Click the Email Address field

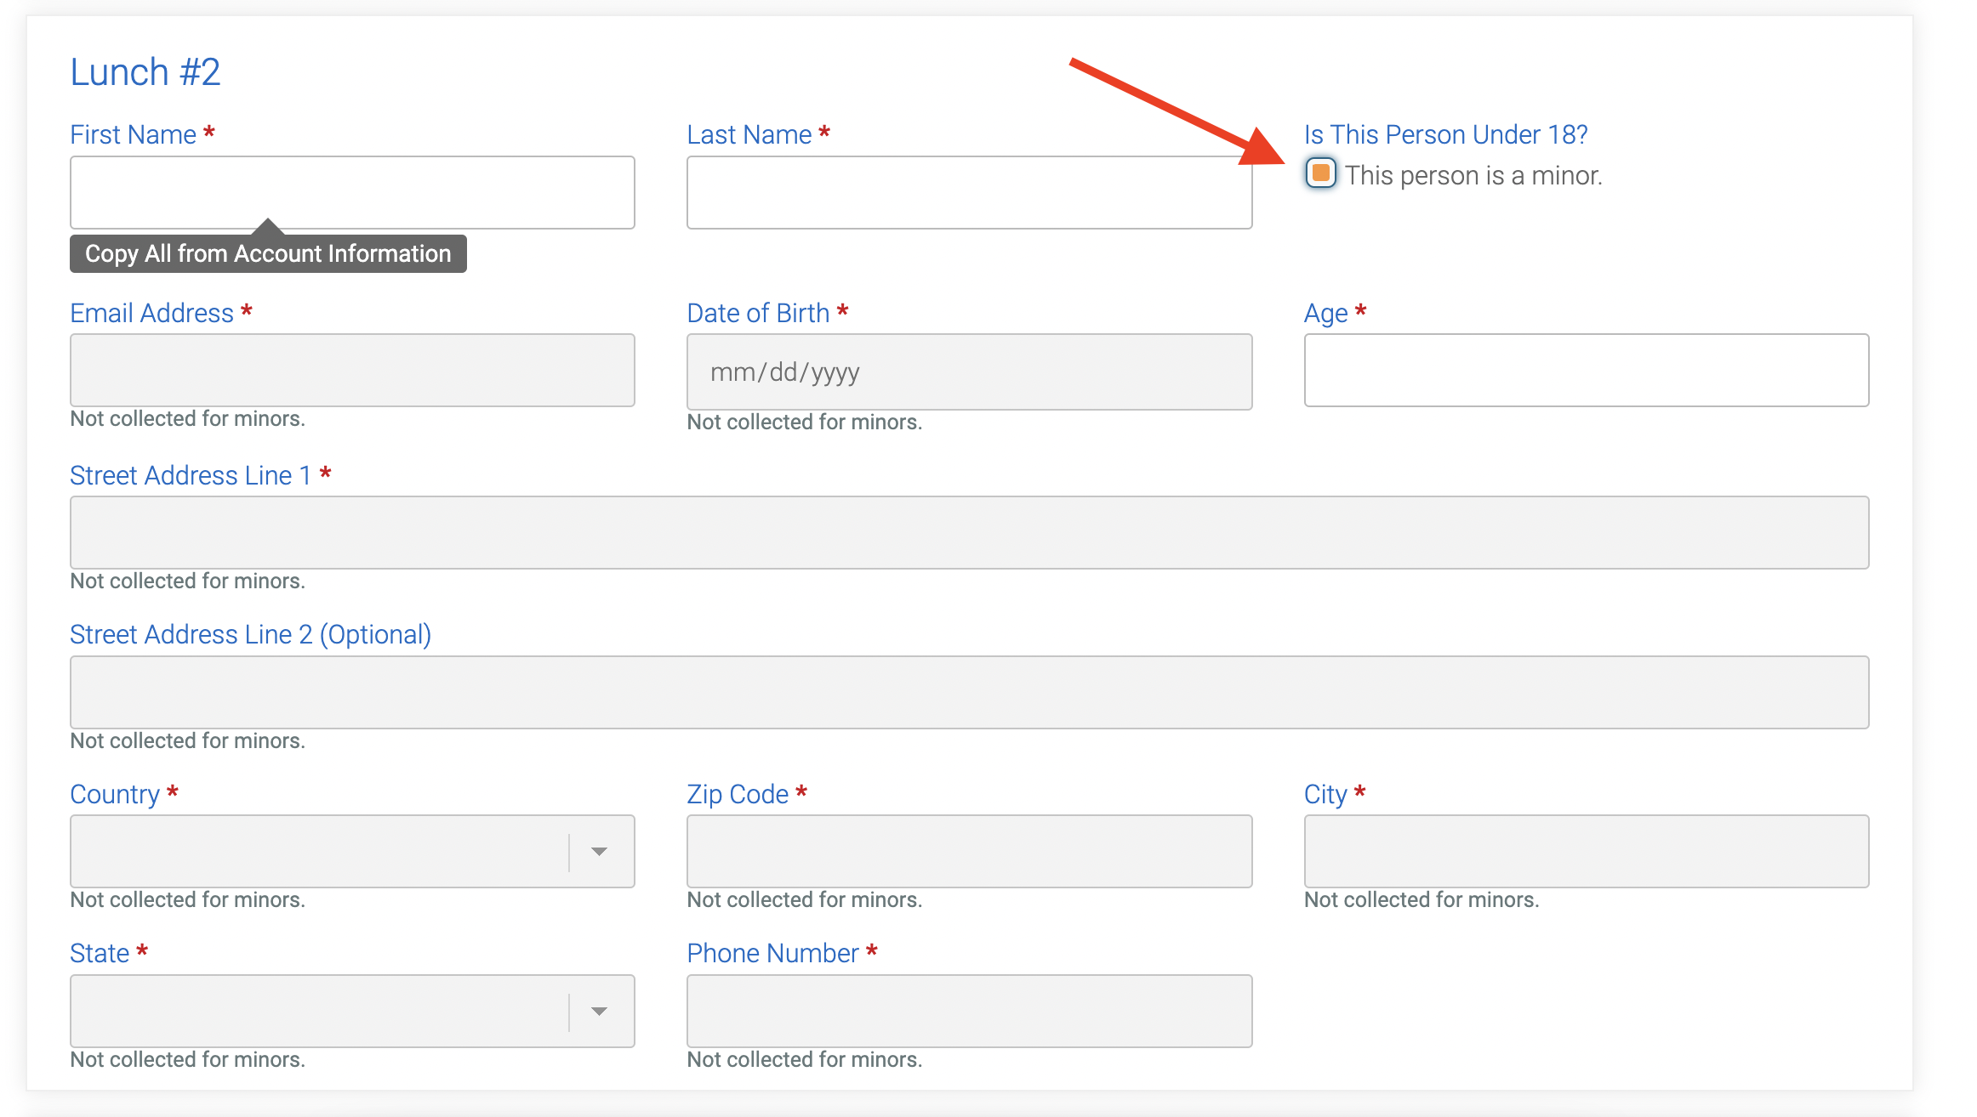(352, 371)
